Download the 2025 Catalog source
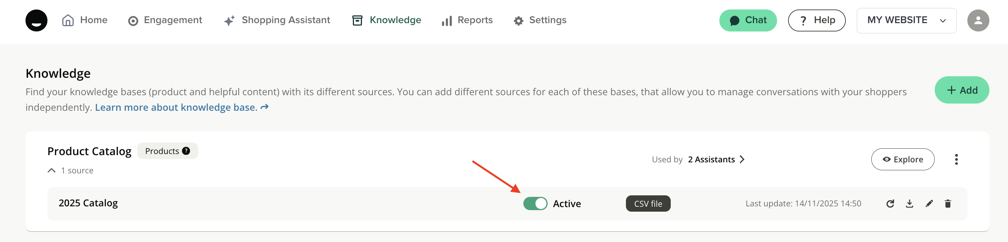Image resolution: width=1008 pixels, height=242 pixels. (x=909, y=204)
